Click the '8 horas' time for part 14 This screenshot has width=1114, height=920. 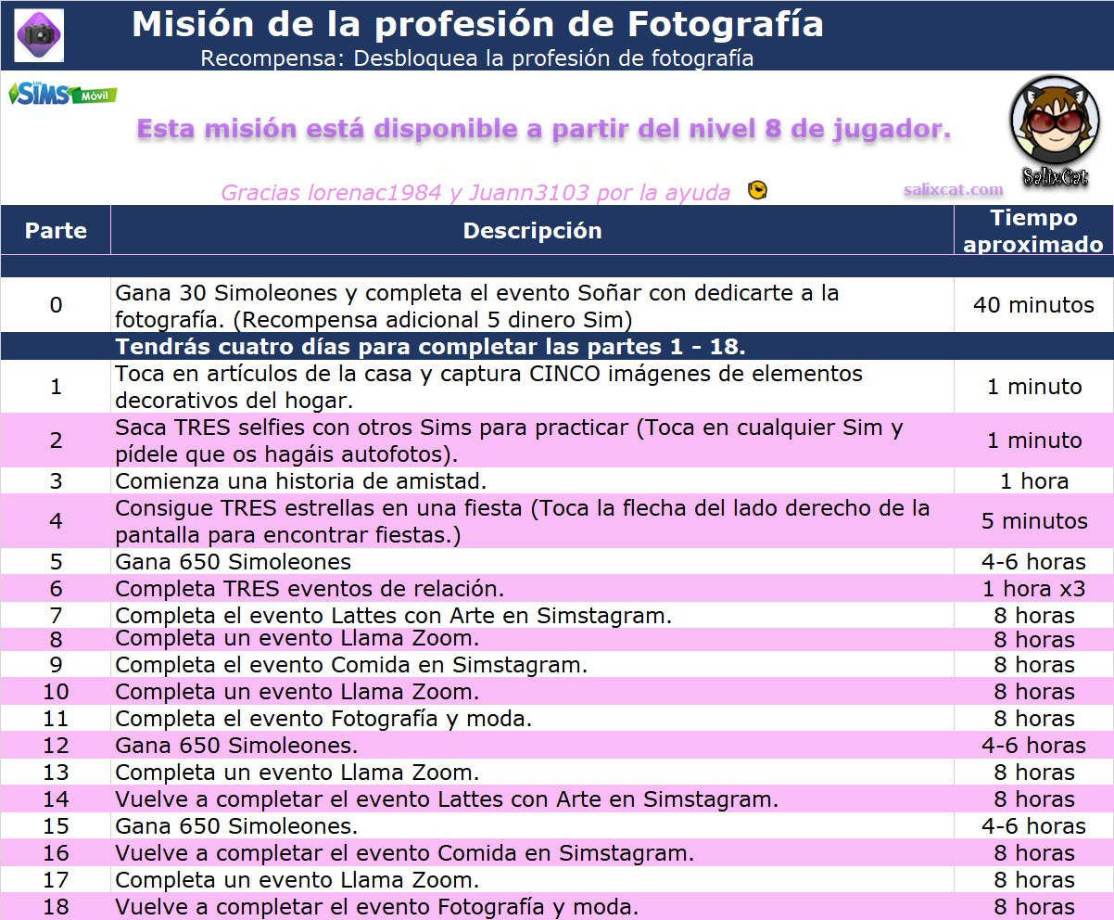click(1033, 799)
